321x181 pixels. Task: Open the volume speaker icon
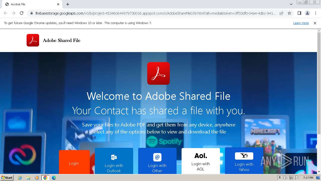(285, 178)
